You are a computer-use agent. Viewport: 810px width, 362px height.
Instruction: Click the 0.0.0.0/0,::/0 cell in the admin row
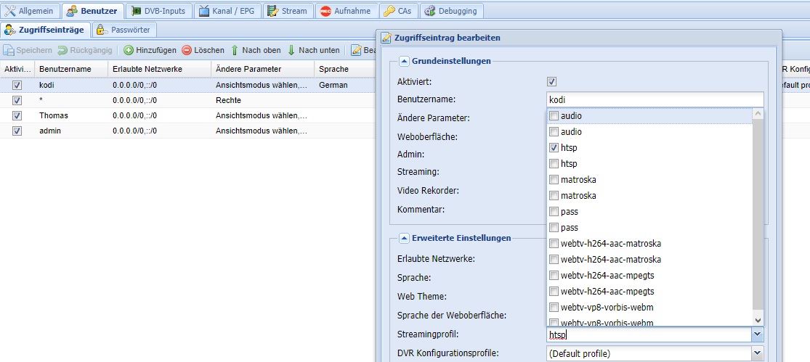pos(160,131)
